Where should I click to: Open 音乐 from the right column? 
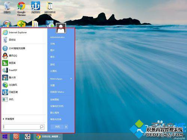pos(52,57)
